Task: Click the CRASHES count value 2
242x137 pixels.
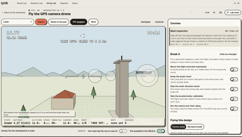Action: tap(126, 123)
